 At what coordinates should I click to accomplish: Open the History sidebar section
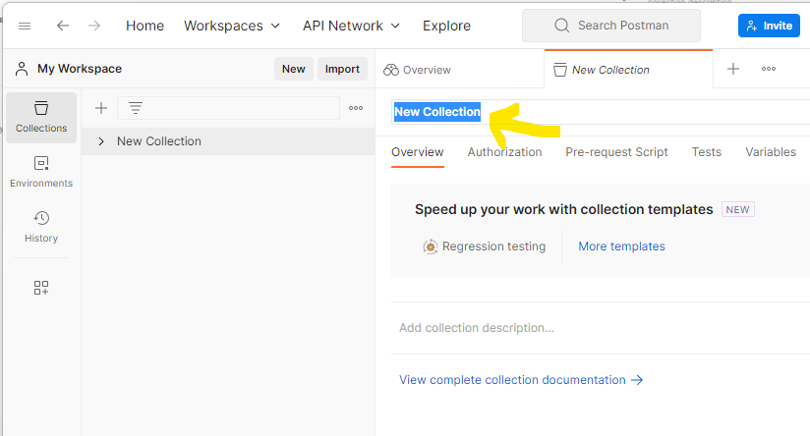coord(41,227)
